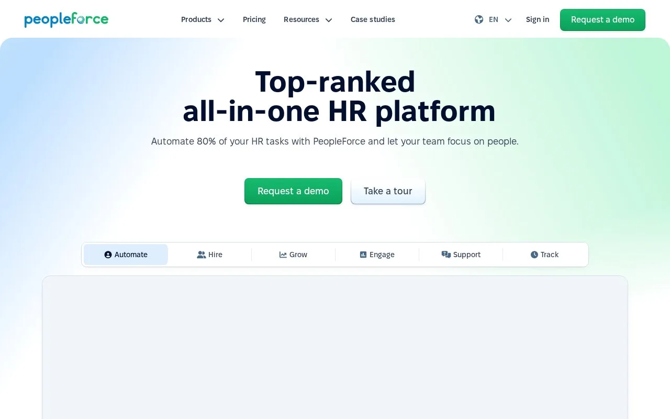This screenshot has width=670, height=419.
Task: Click the Automate 80% of HR tasks subtitle
Action: pos(335,141)
